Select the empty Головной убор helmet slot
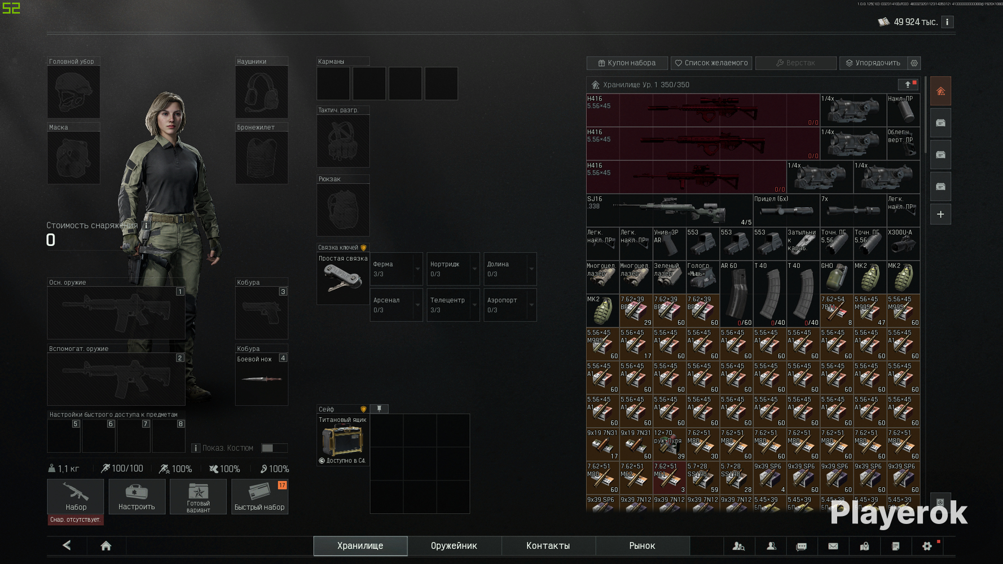 tap(74, 92)
